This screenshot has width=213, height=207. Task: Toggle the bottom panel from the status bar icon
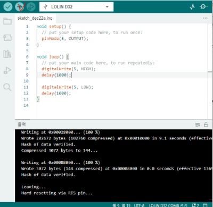205,205
